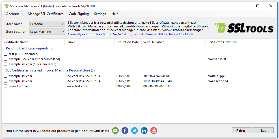This screenshot has height=139, width=279.
Task: Sort by the Issuer column header
Action: (90, 42)
